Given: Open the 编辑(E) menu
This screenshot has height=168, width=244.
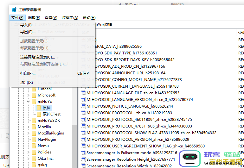Looking at the screenshot, I should click(34, 18).
